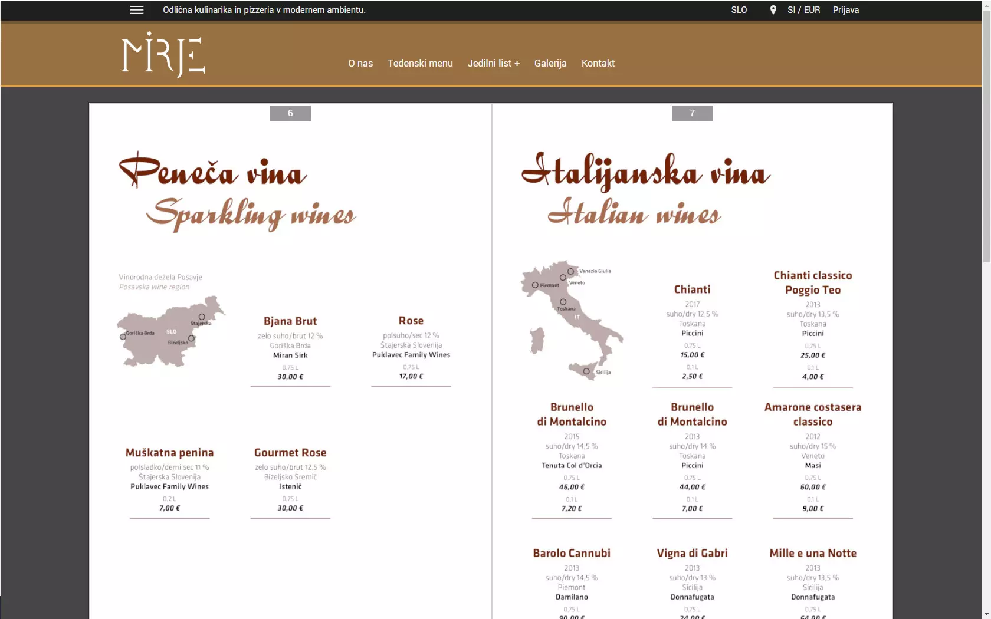Open the hamburger menu icon
This screenshot has height=619, width=991.
(137, 10)
